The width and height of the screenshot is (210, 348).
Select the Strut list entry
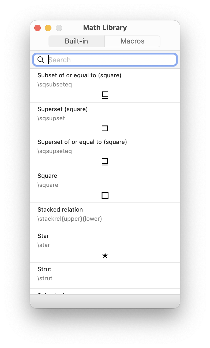pyautogui.click(x=105, y=275)
